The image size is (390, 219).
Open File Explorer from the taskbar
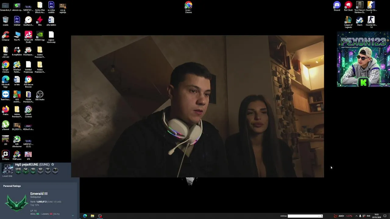click(x=92, y=216)
